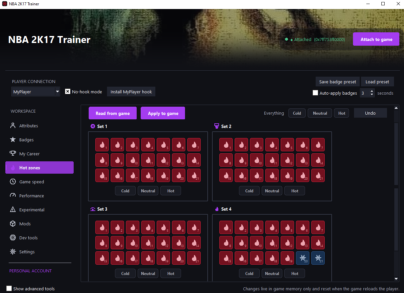404x293 pixels.
Task: Open the MyPlayer connection dropdown
Action: 36,92
